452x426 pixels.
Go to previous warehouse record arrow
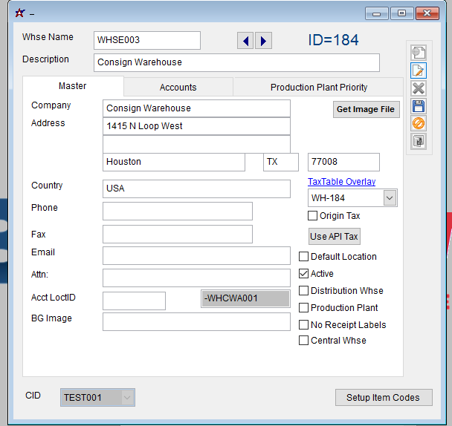click(x=245, y=41)
